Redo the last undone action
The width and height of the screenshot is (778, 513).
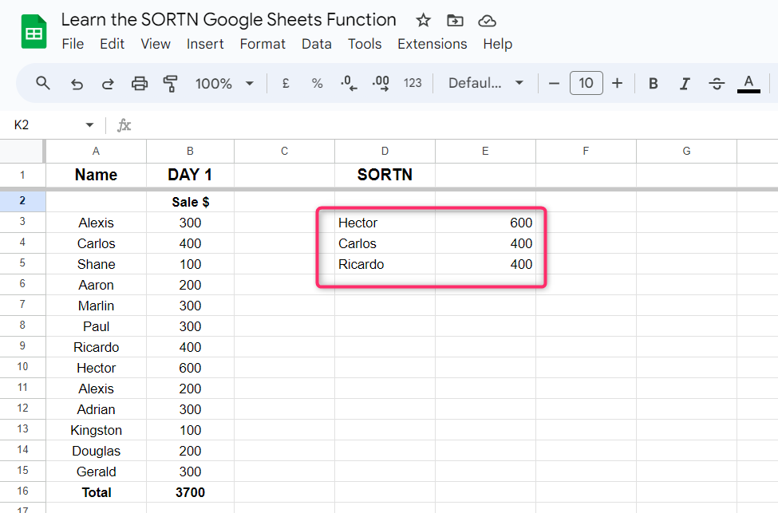(108, 83)
